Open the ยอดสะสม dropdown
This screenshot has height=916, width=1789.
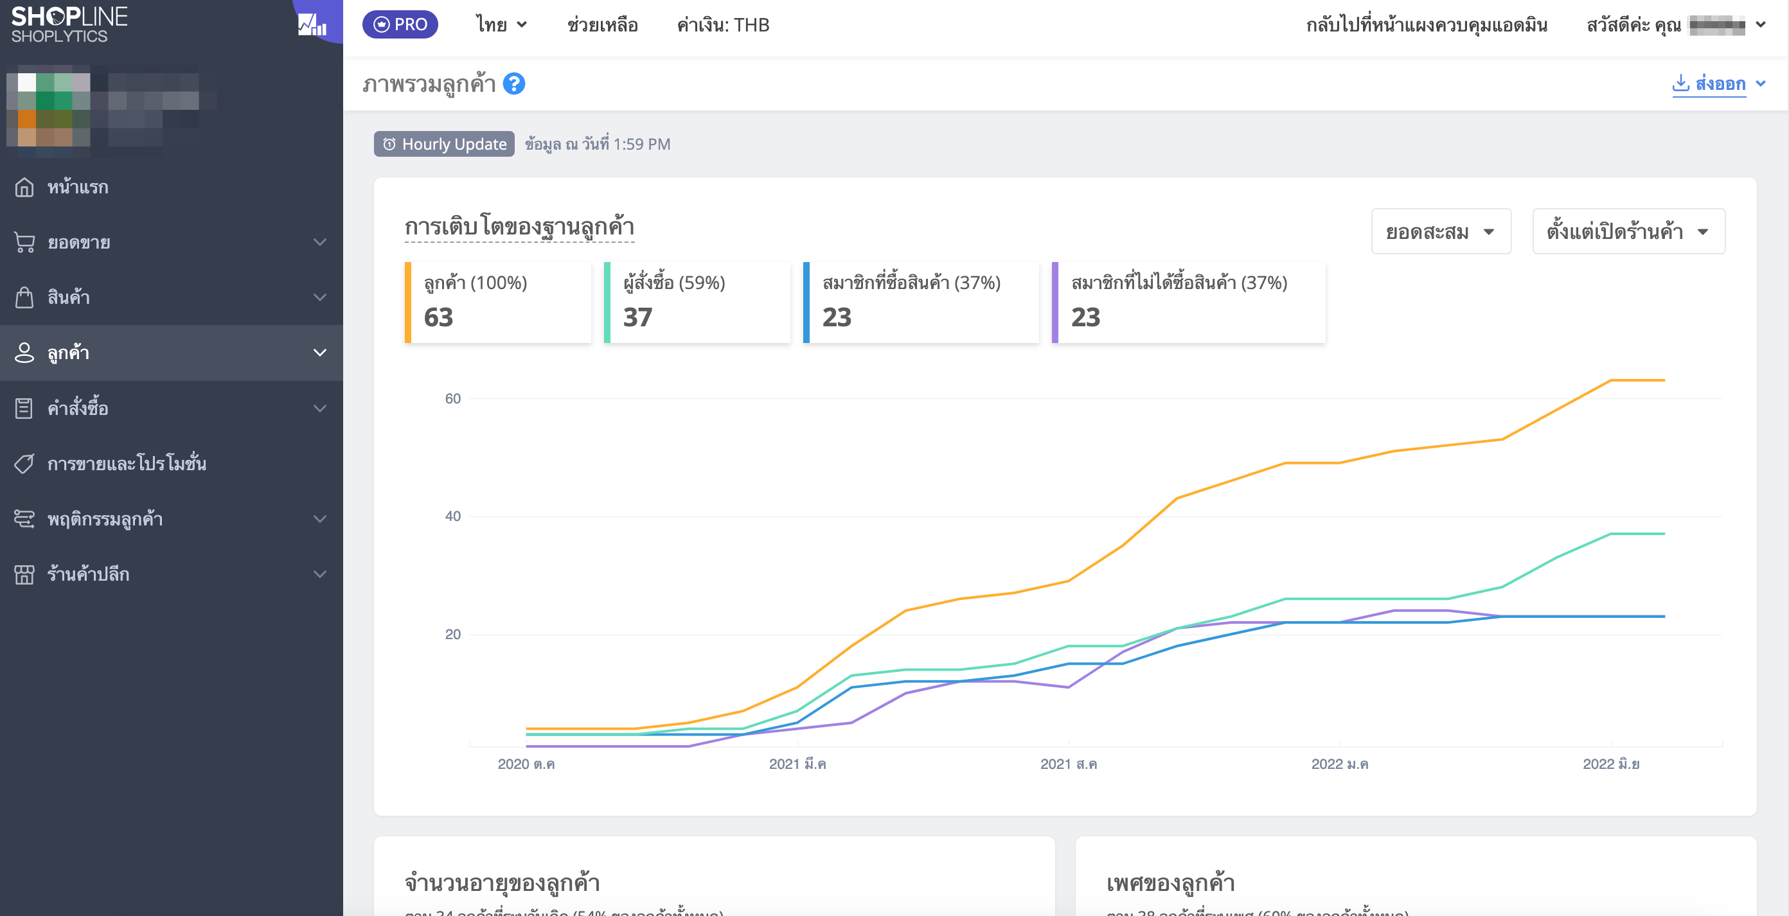coord(1441,231)
